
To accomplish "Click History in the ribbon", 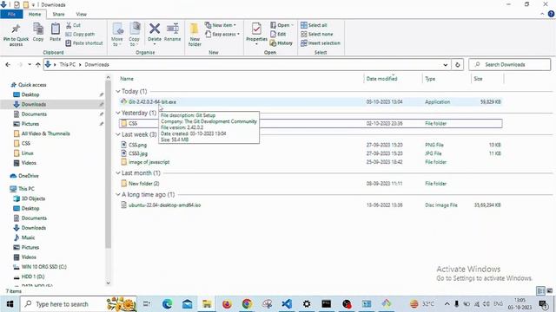I will point(281,42).
